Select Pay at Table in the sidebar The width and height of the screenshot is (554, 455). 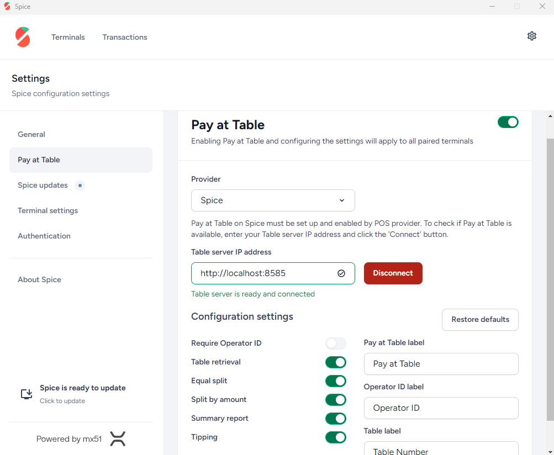click(x=81, y=160)
